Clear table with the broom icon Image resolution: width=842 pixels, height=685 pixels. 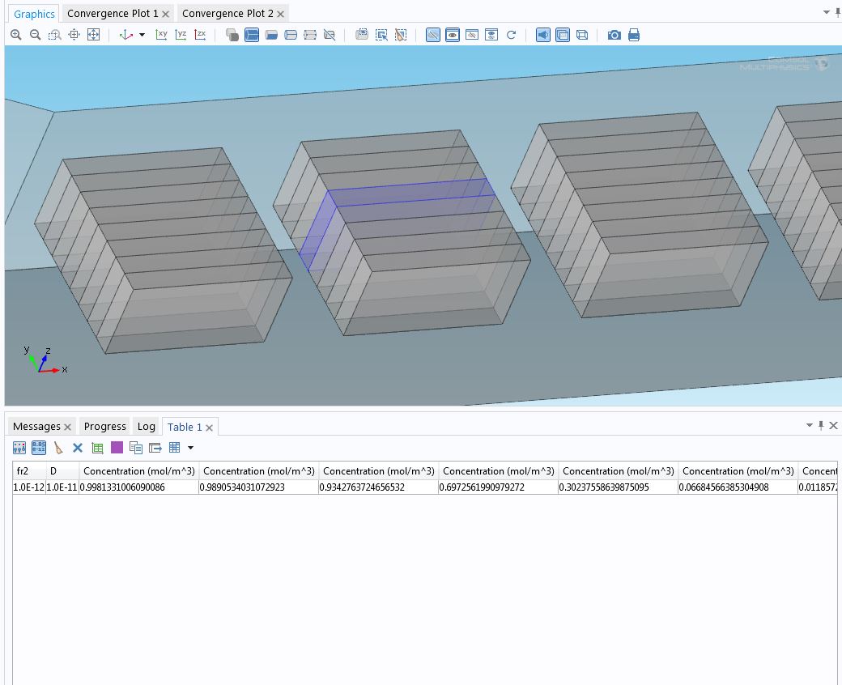click(58, 448)
